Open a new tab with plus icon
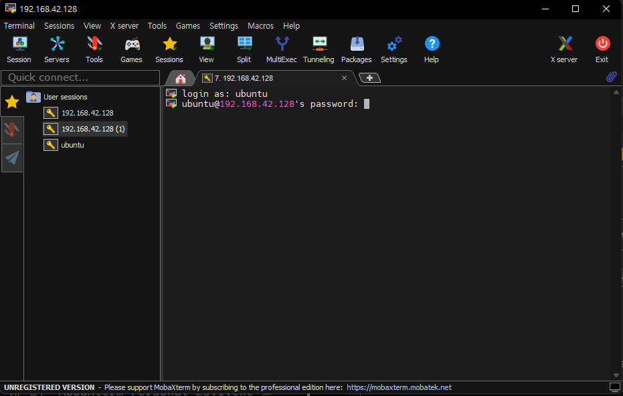Screen dimensions: 623x396 [369, 77]
